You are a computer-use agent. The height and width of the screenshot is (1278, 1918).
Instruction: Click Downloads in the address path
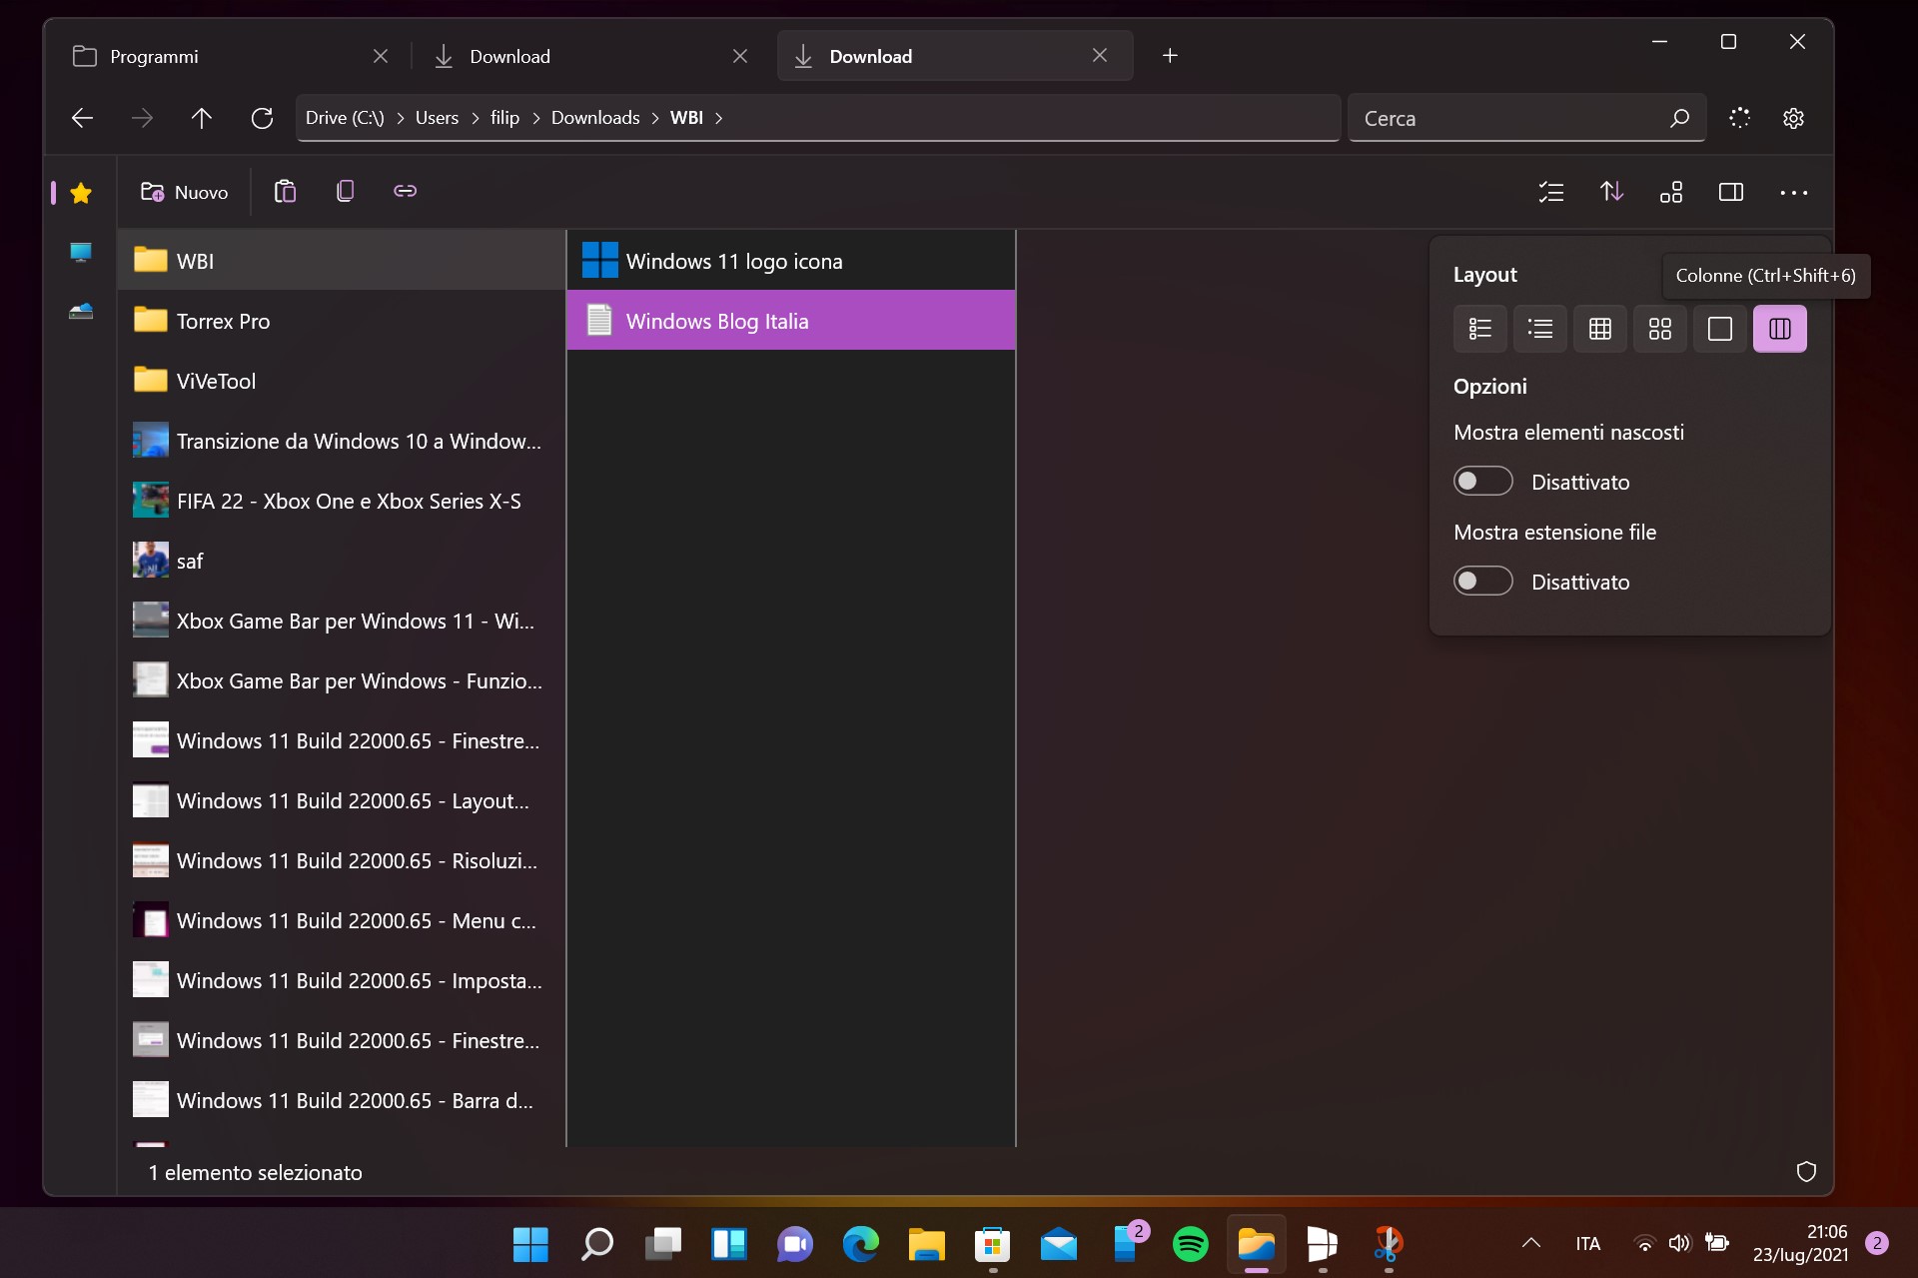595,118
